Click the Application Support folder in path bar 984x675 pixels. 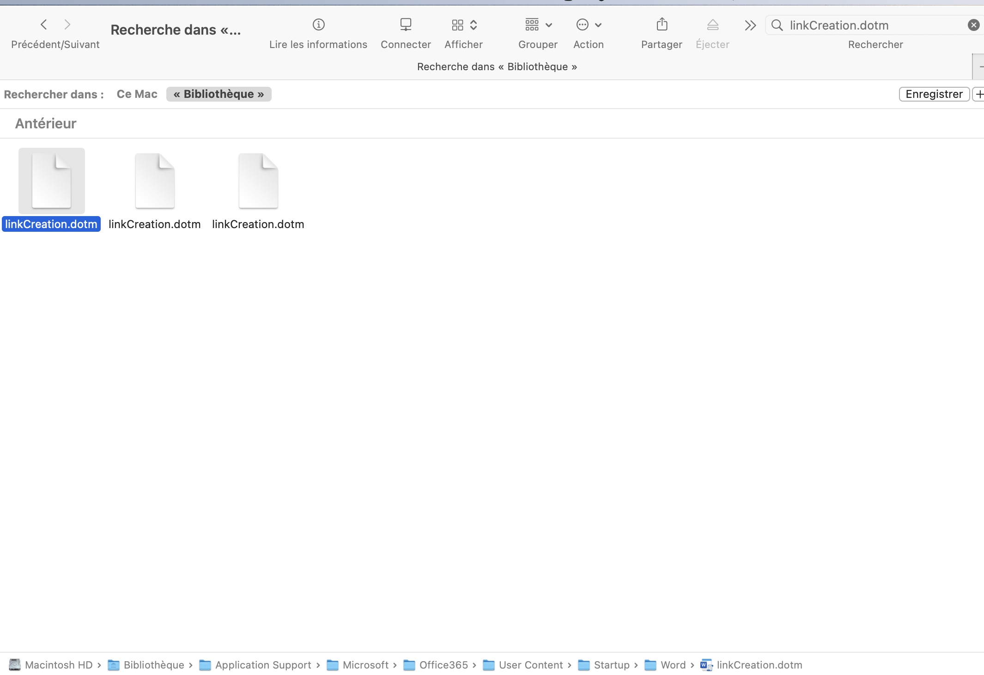(x=263, y=665)
